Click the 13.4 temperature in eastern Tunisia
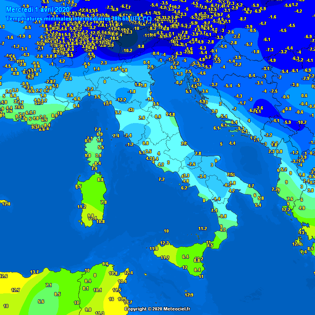This screenshot has width=315, height=315. pyautogui.click(x=122, y=281)
